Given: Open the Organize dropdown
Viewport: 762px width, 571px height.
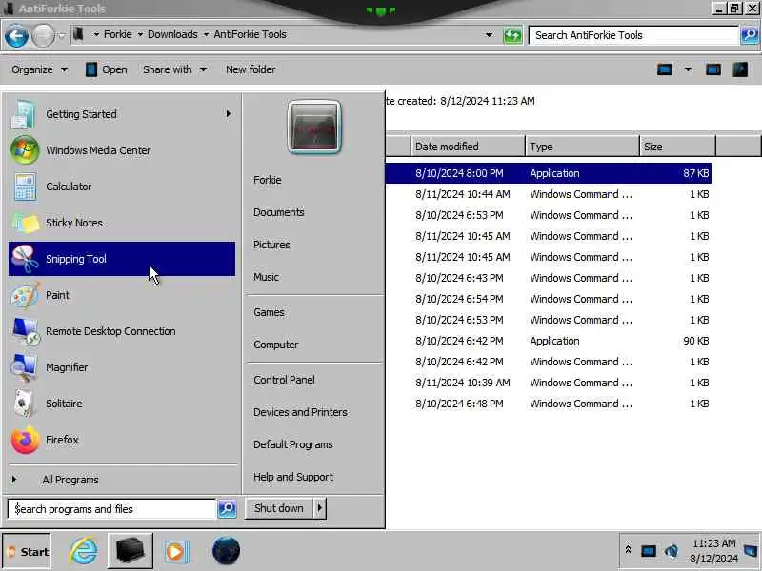Looking at the screenshot, I should (39, 69).
